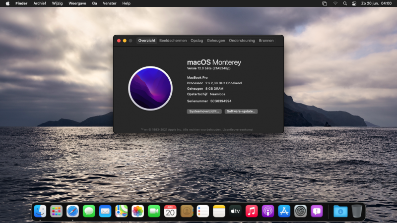Switch to the Beeldschermen tab
The width and height of the screenshot is (397, 223).
pos(173,41)
